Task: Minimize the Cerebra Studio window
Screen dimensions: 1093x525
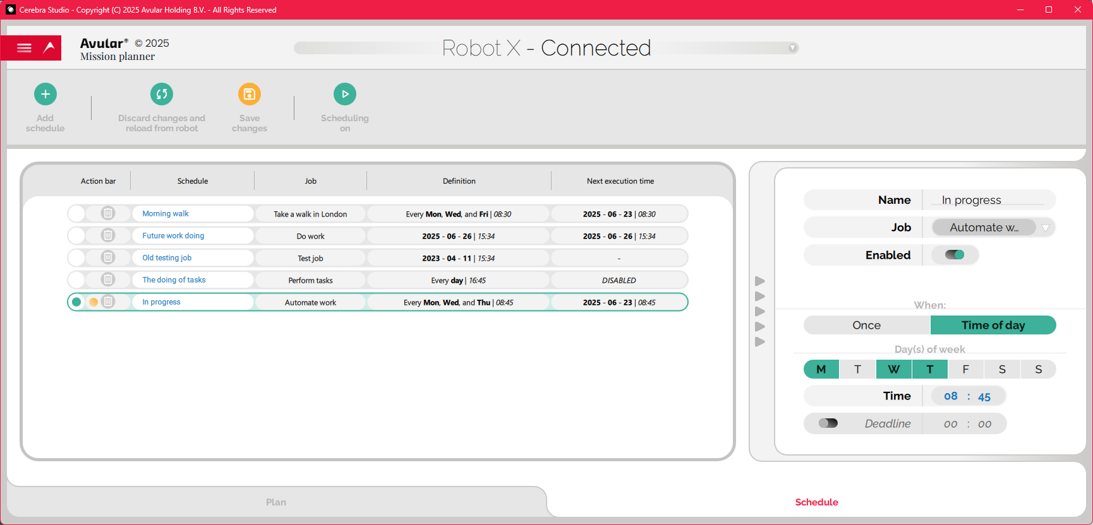Action: pos(1020,9)
